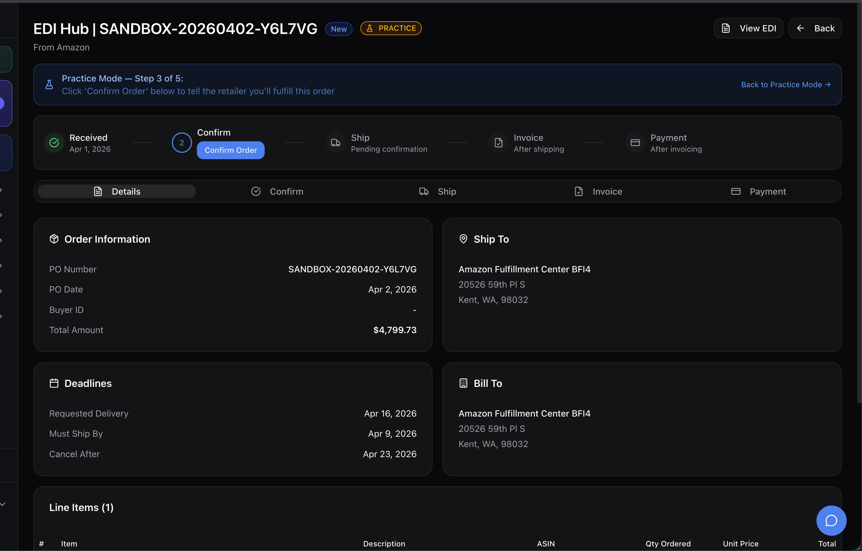Click the Bill To building icon
This screenshot has width=862, height=551.
[463, 383]
